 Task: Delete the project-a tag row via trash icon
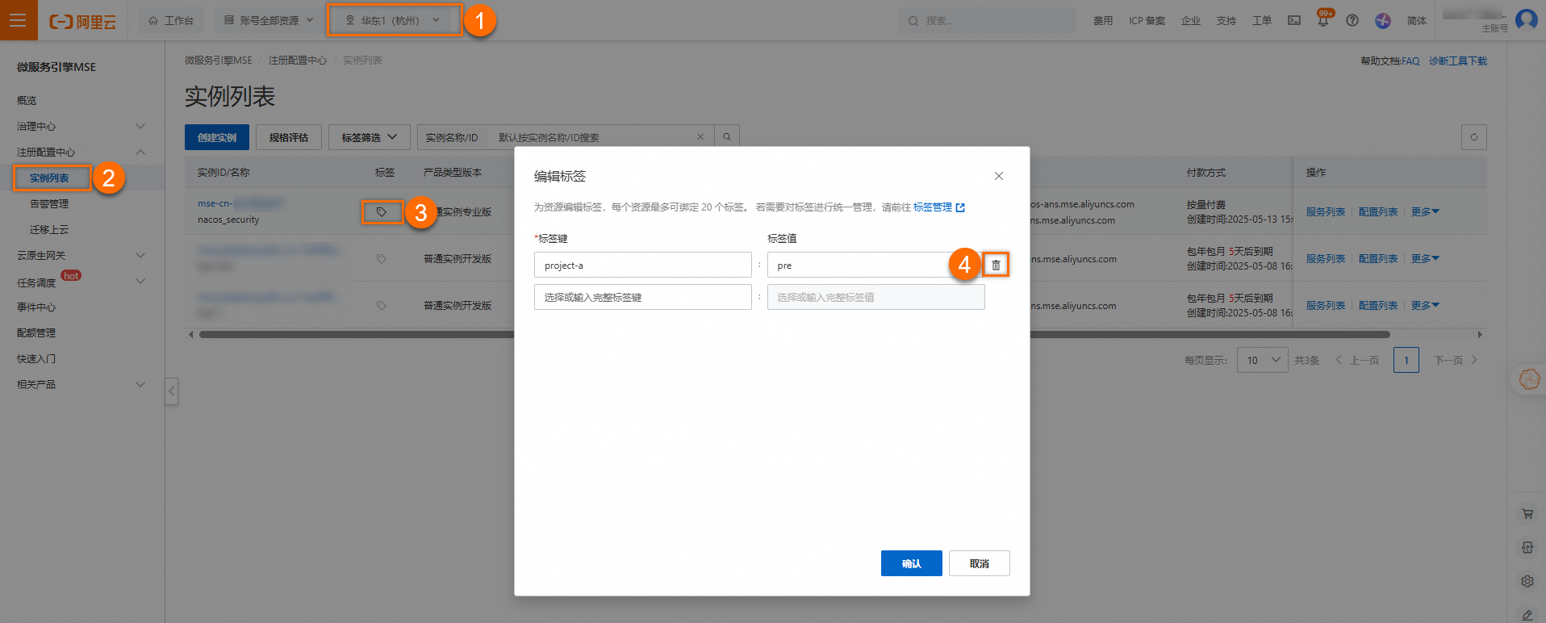(x=996, y=265)
